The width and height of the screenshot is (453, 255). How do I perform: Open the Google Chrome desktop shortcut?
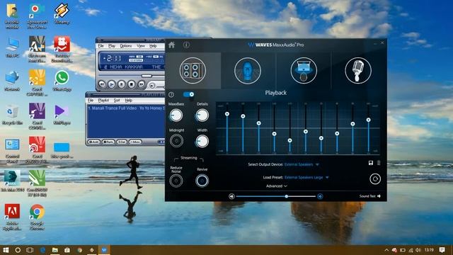[37, 217]
